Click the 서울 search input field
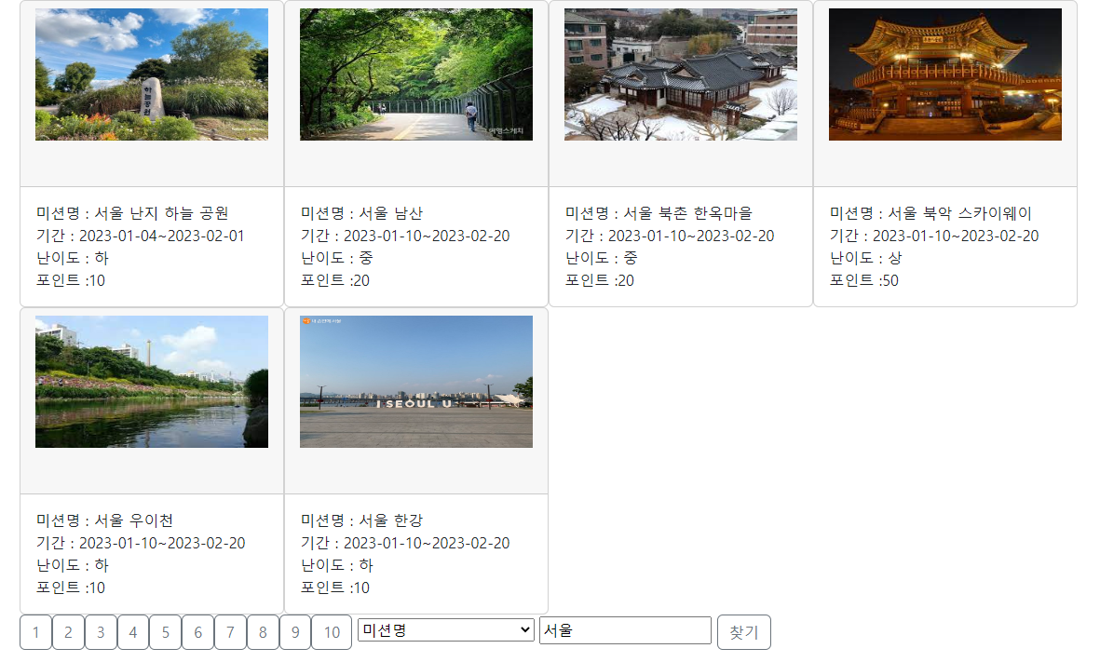The height and width of the screenshot is (662, 1100). (x=625, y=630)
